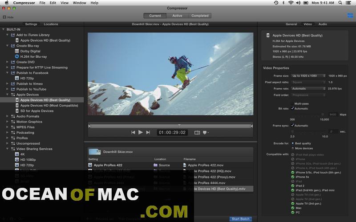Viewport: 356px width, 222px height.
Task: Expand the Motion Graphics group
Action: (7, 122)
